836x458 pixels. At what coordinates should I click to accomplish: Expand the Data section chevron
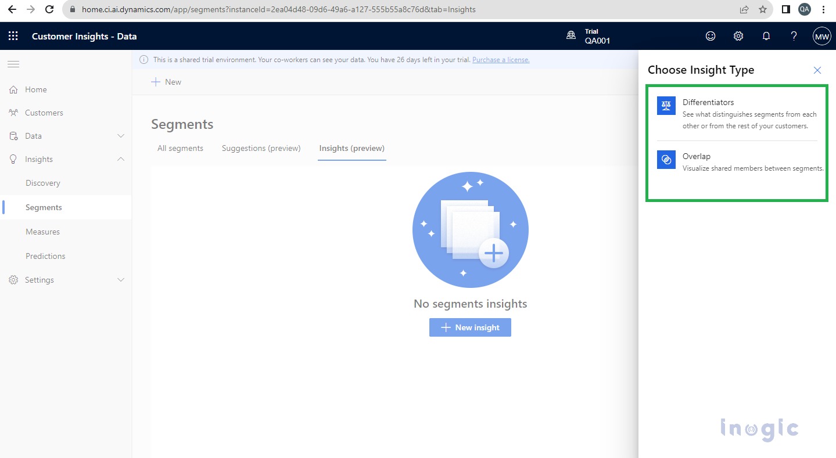[x=121, y=136]
